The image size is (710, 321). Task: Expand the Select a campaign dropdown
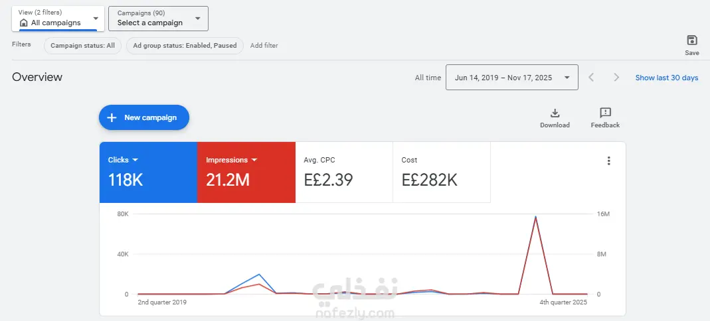(x=198, y=18)
